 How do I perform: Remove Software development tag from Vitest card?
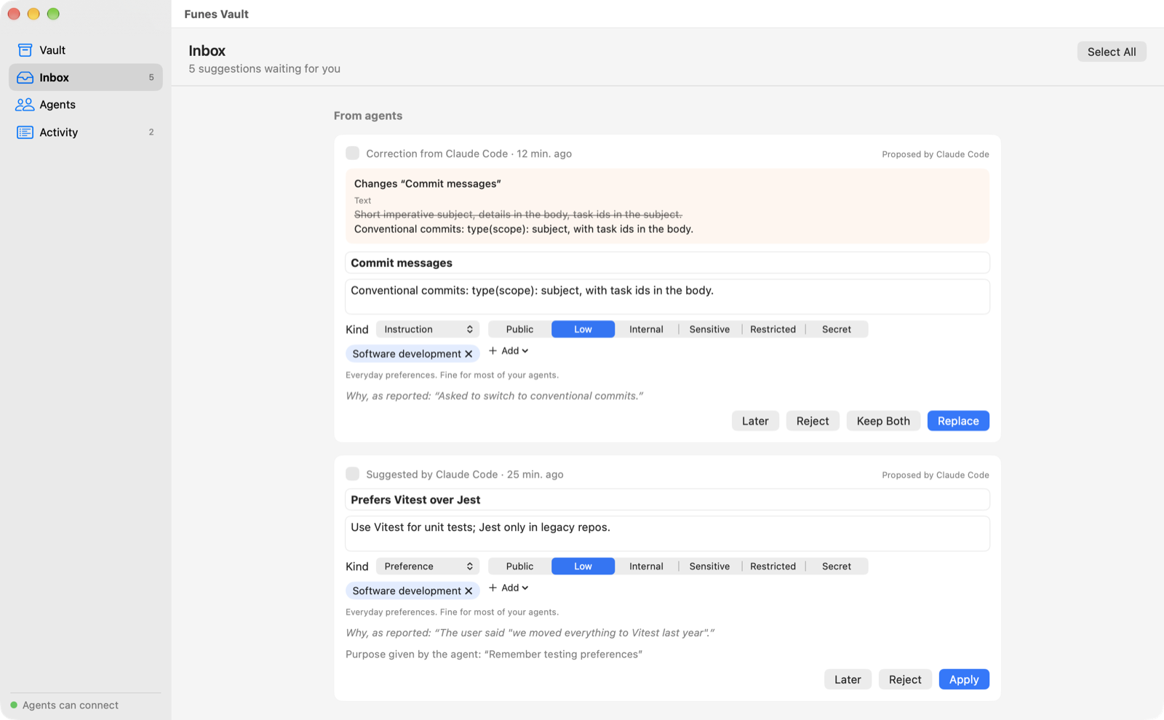click(x=469, y=591)
